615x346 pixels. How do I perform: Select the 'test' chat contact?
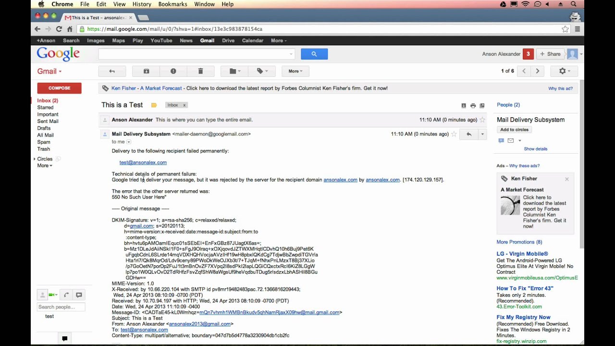(49, 316)
